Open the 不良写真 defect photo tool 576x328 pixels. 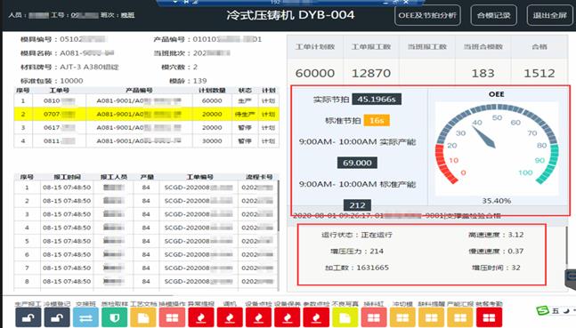click(x=345, y=317)
